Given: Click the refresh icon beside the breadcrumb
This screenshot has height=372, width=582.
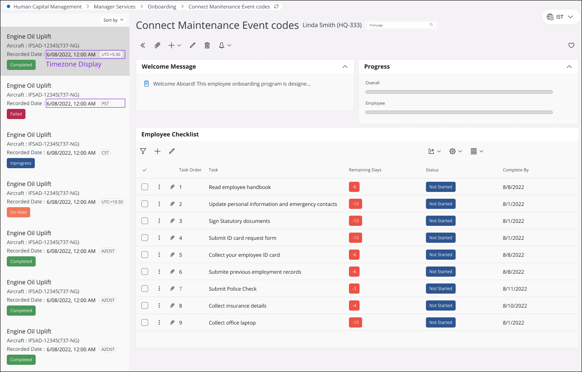Looking at the screenshot, I should pos(277,7).
